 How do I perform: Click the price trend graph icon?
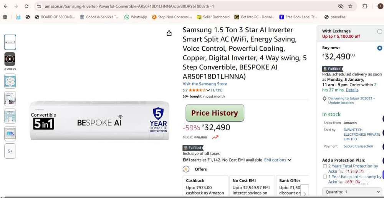pyautogui.click(x=215, y=137)
